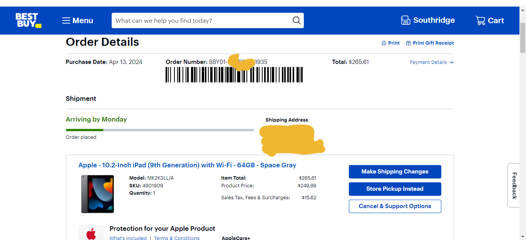Click the iPad product thumbnail
Viewport: 526px width, 240px height.
97,194
